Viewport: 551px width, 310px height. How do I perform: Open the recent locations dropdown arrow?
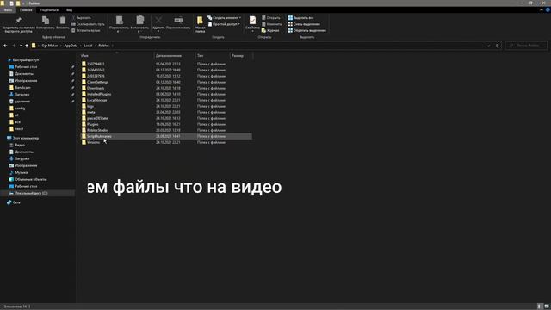[x=21, y=46]
